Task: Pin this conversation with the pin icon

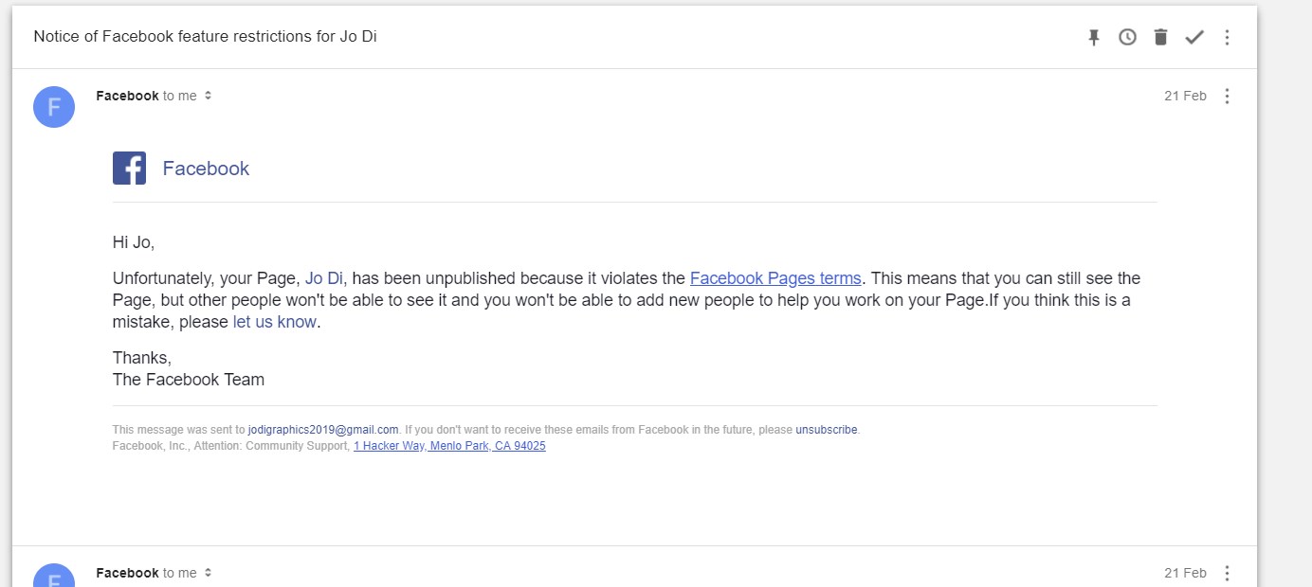Action: pyautogui.click(x=1094, y=37)
